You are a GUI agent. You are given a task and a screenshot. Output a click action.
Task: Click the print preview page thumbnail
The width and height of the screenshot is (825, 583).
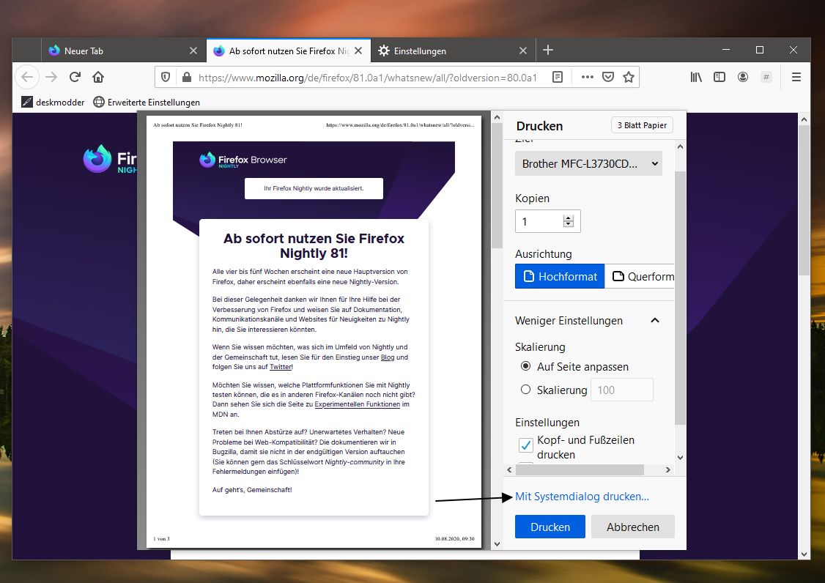tap(314, 332)
